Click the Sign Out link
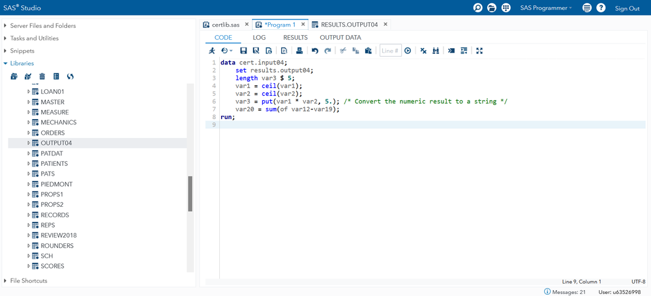Viewport: 651px width, 296px height. click(x=627, y=8)
